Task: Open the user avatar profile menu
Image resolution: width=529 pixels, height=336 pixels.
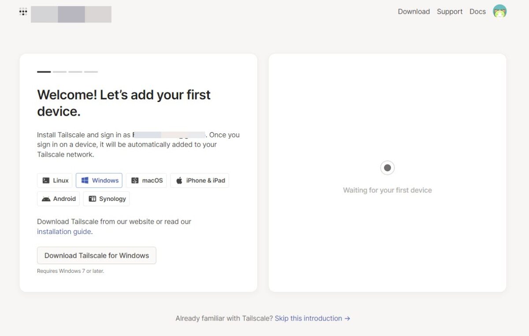Action: (x=499, y=11)
